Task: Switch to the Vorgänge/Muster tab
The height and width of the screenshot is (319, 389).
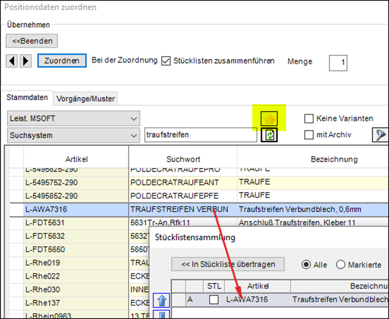Action: 85,98
